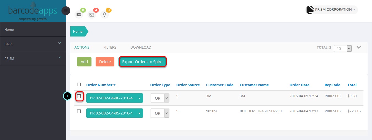
Task: Click the Export Orders to Spire button
Action: click(142, 62)
